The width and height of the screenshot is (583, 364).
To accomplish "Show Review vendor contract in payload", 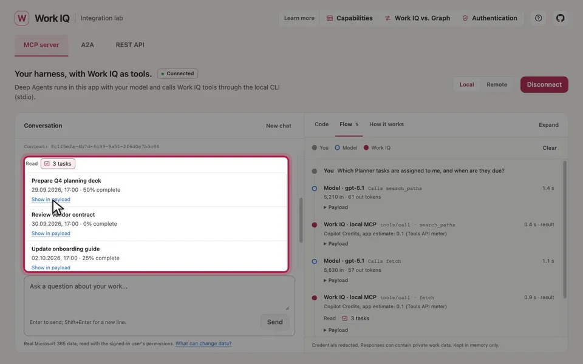I will tap(51, 234).
